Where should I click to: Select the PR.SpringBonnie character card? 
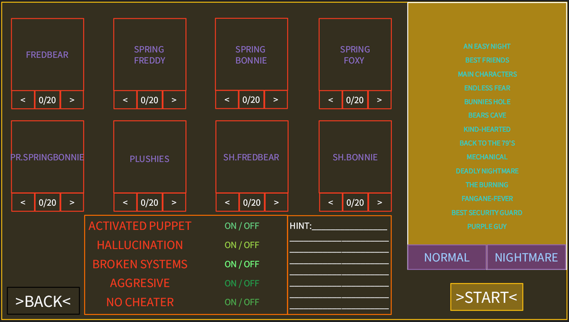pyautogui.click(x=47, y=157)
